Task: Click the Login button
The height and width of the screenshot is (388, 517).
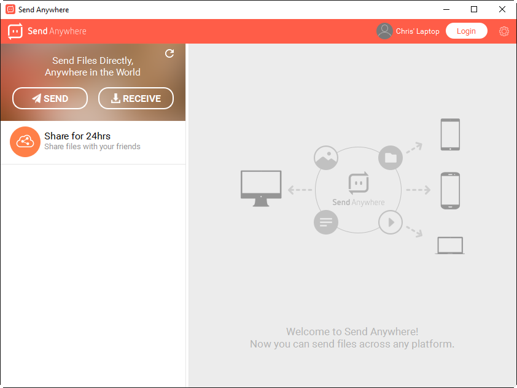Action: 466,31
